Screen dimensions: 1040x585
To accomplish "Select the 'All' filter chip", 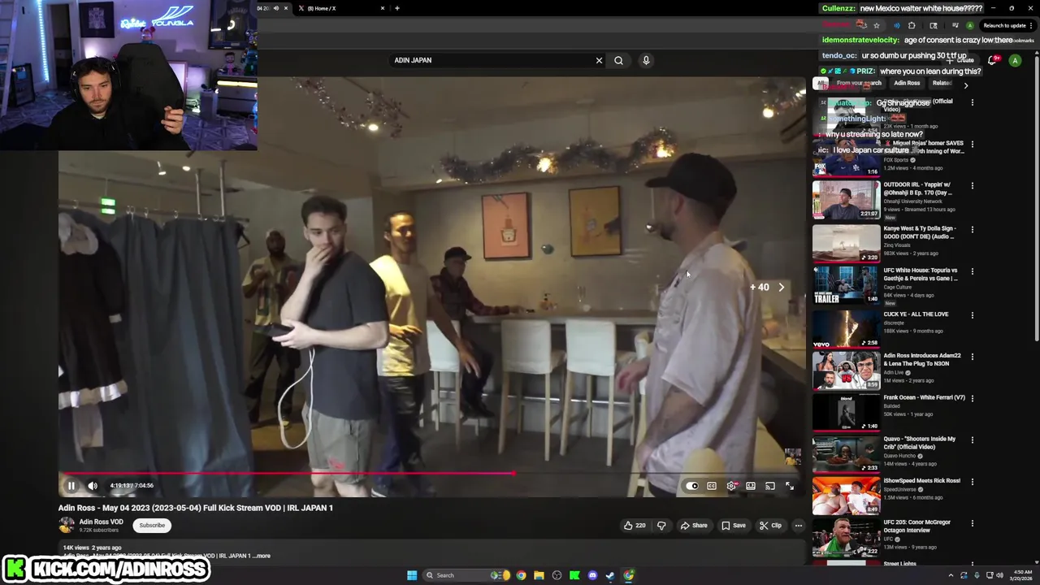I will 821,83.
